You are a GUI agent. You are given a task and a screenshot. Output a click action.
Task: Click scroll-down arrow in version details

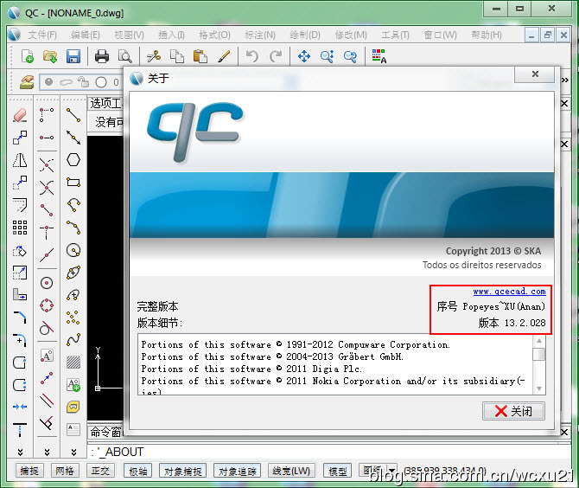[x=539, y=388]
